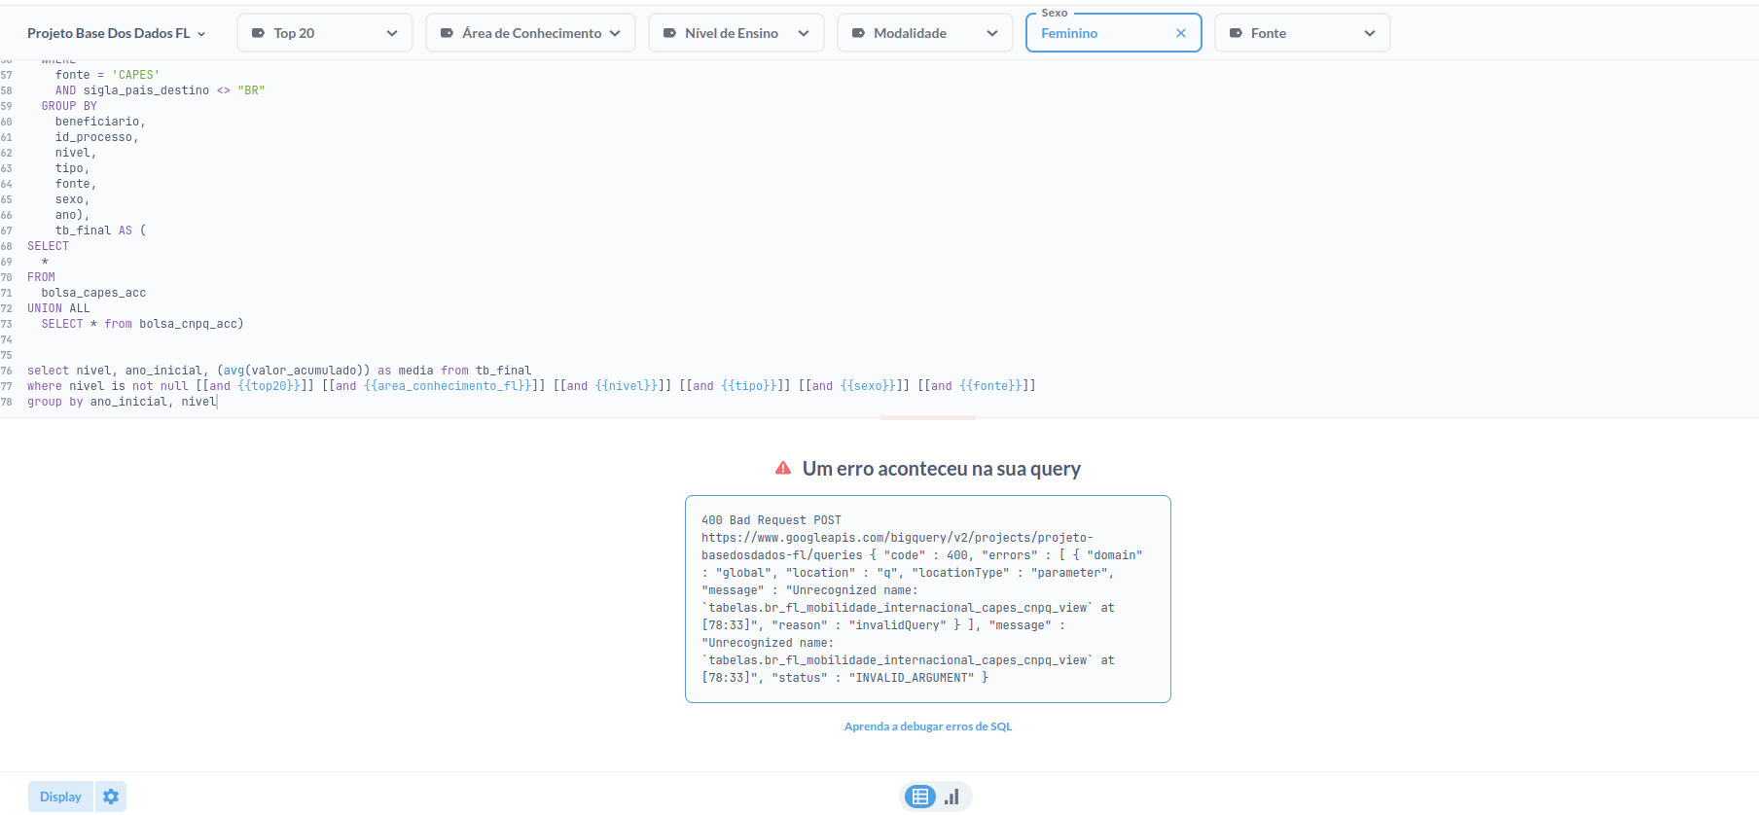Viewport: 1759px width, 815px height.
Task: Click the {{area_conhecimento_fl}} variable in query
Action: pos(449,386)
